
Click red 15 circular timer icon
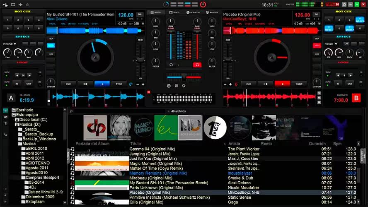(x=203, y=4)
